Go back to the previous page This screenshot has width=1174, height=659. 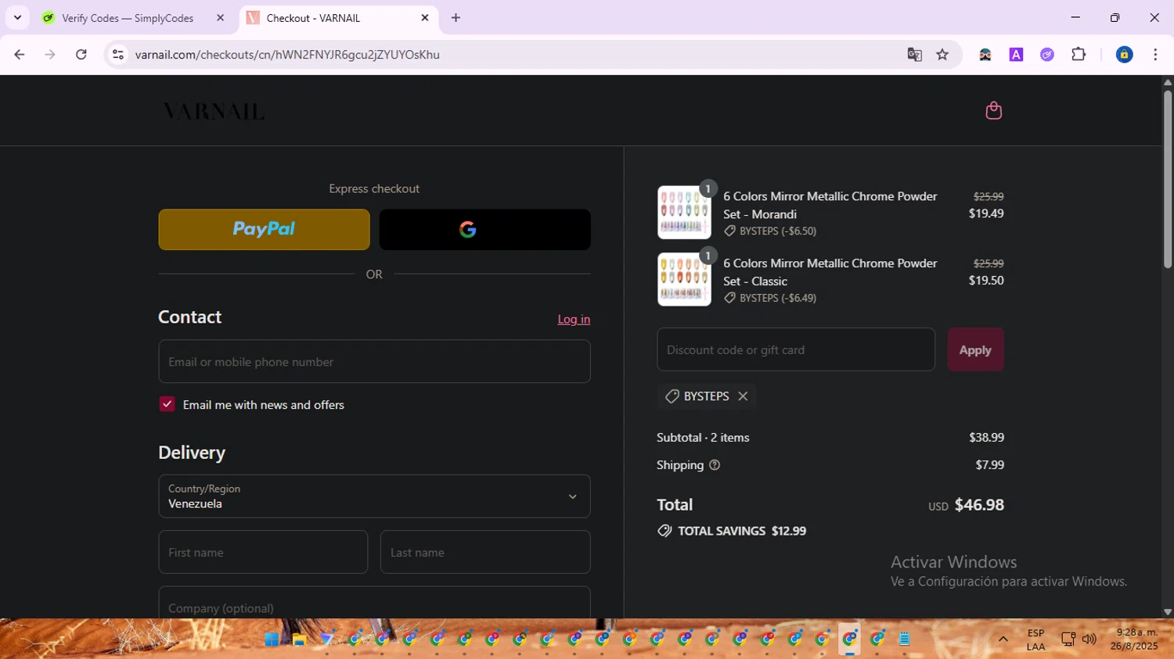(x=20, y=55)
